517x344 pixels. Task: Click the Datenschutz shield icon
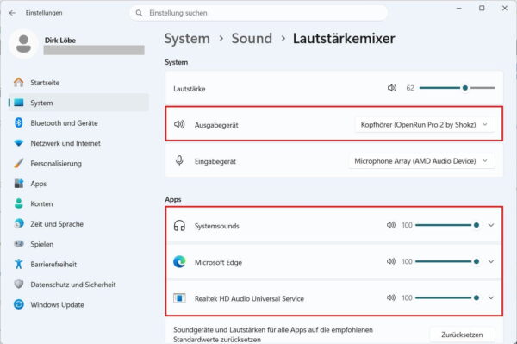point(19,285)
